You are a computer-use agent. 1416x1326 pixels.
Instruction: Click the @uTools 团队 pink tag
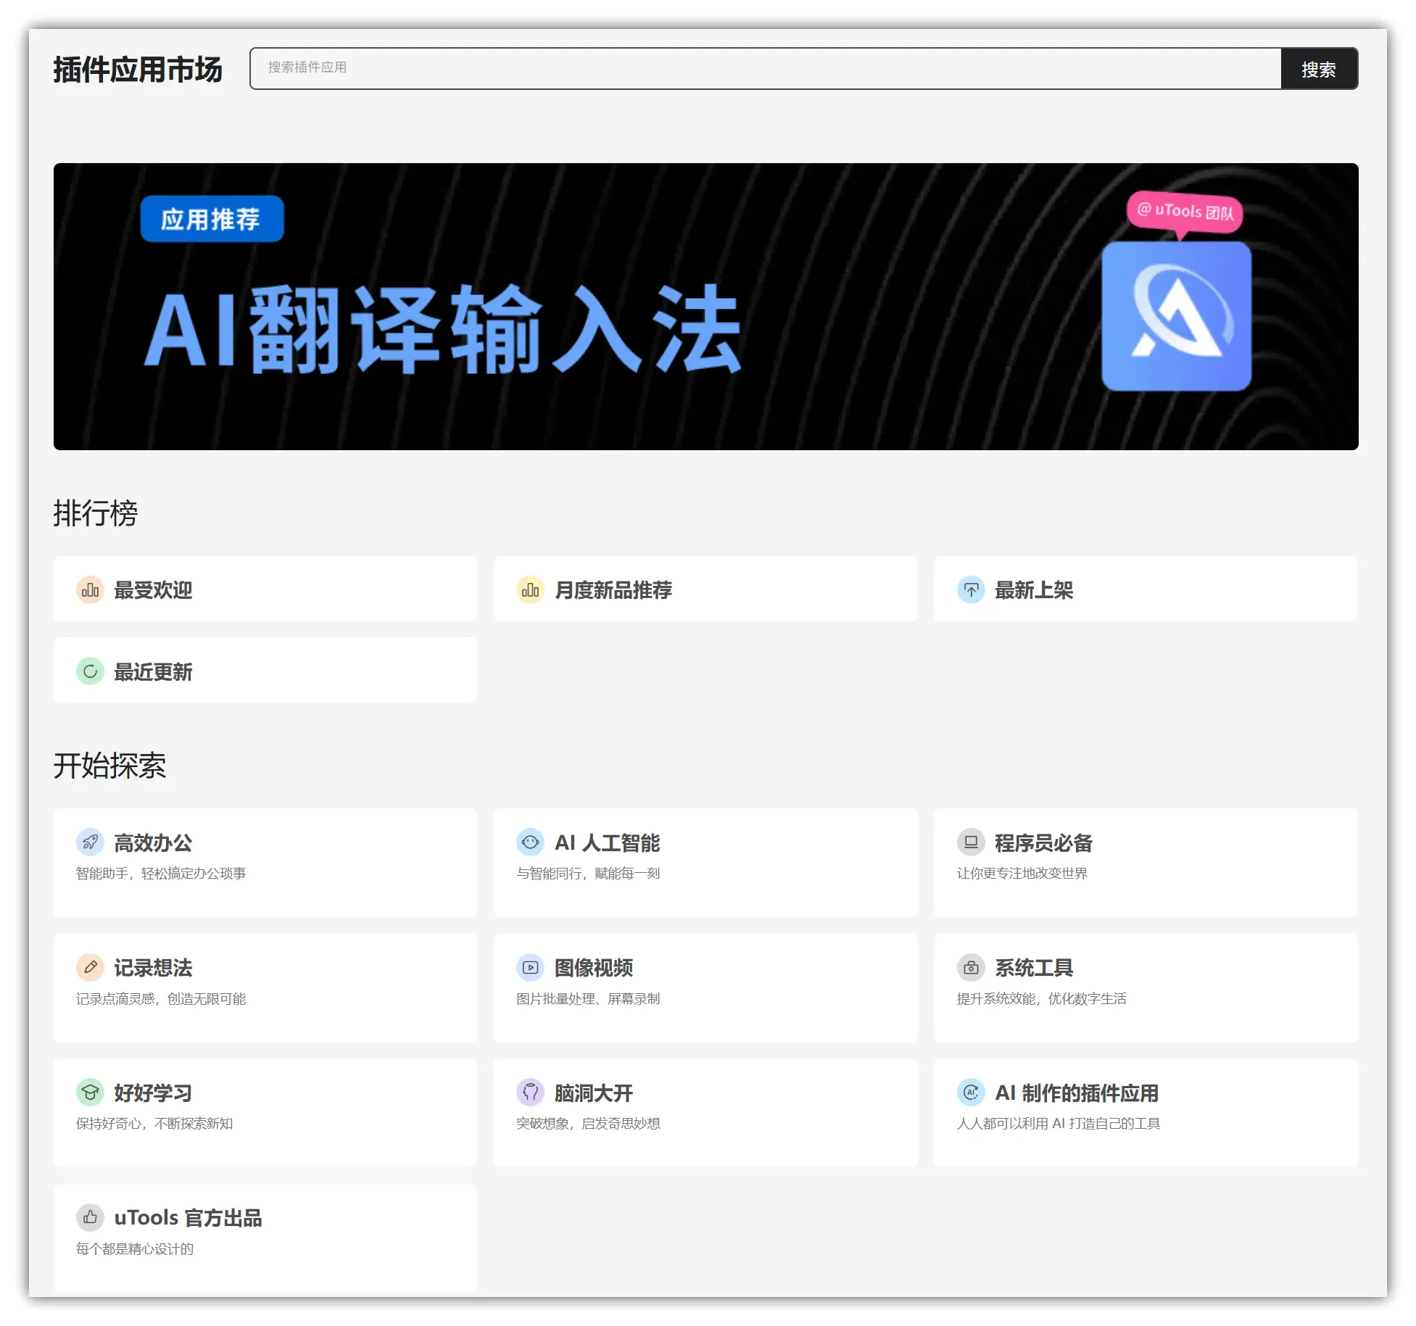1185,212
